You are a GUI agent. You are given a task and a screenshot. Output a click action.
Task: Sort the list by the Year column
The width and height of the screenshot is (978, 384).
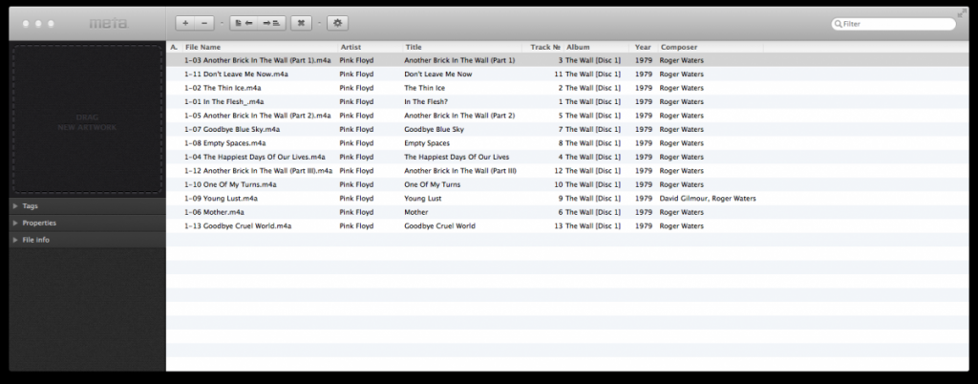(643, 46)
